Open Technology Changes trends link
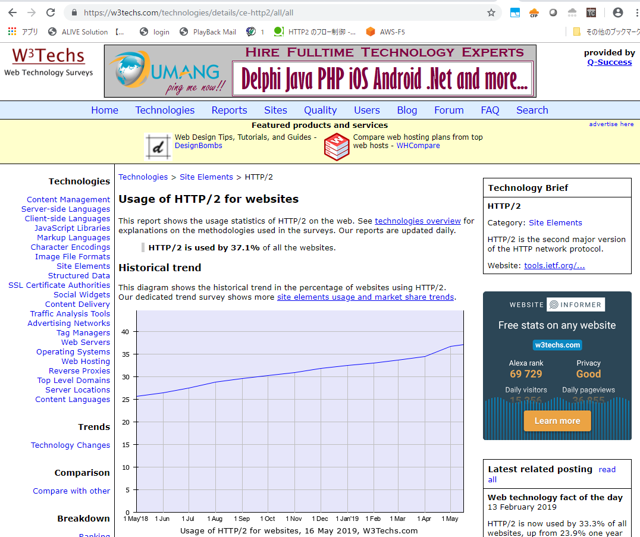 70,445
